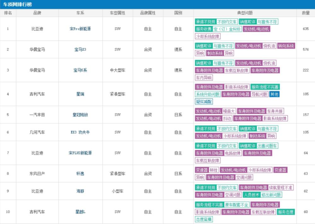Click the 576 count value
The height and width of the screenshot is (224, 315).
(x=306, y=50)
